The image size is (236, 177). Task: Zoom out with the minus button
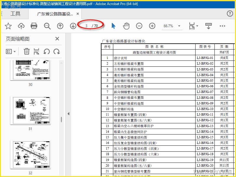(x=139, y=26)
